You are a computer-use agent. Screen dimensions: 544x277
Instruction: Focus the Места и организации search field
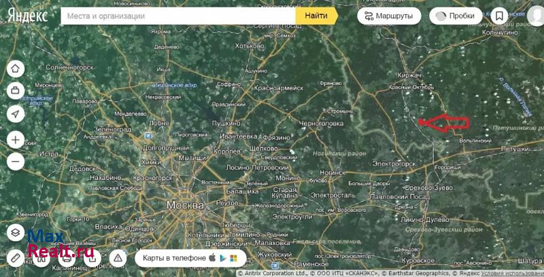point(178,16)
